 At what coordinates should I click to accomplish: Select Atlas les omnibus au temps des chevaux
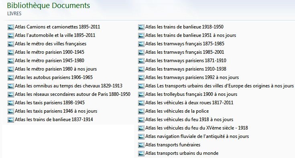pyautogui.click(x=69, y=86)
